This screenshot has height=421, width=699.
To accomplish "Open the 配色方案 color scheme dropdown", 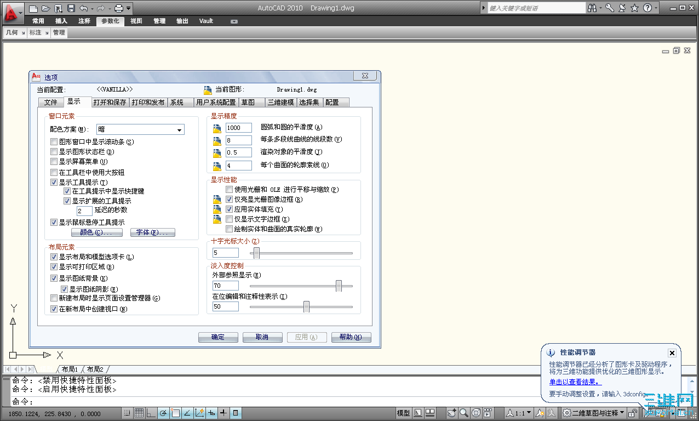I will [x=179, y=129].
